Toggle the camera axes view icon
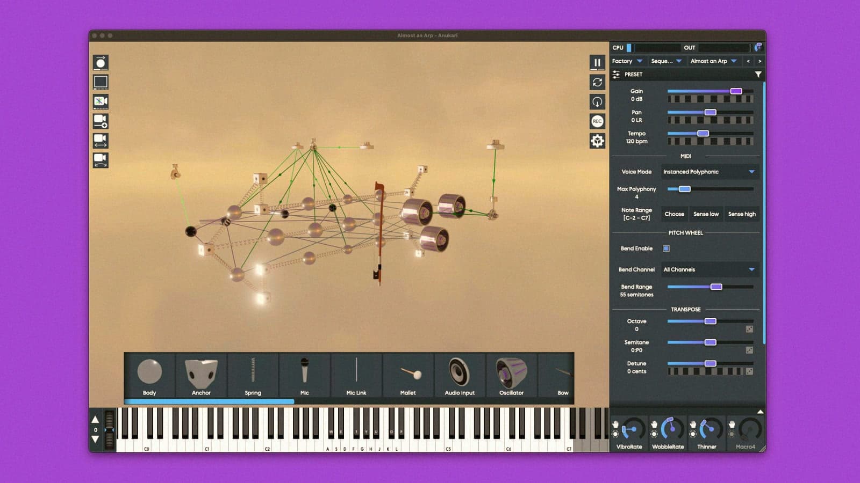Viewport: 860px width, 483px height. [101, 101]
